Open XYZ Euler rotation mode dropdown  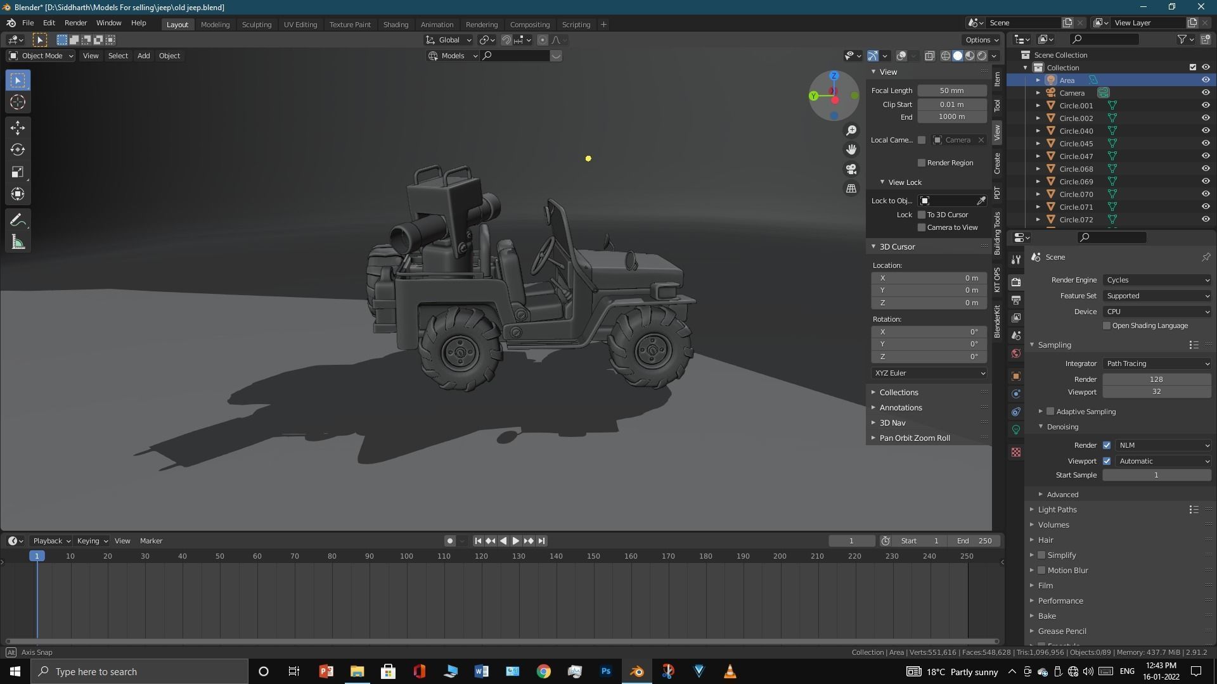929,373
